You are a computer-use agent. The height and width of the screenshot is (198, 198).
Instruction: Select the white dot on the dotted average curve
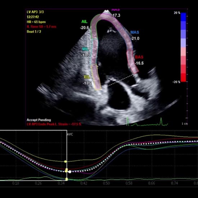point(70,172)
